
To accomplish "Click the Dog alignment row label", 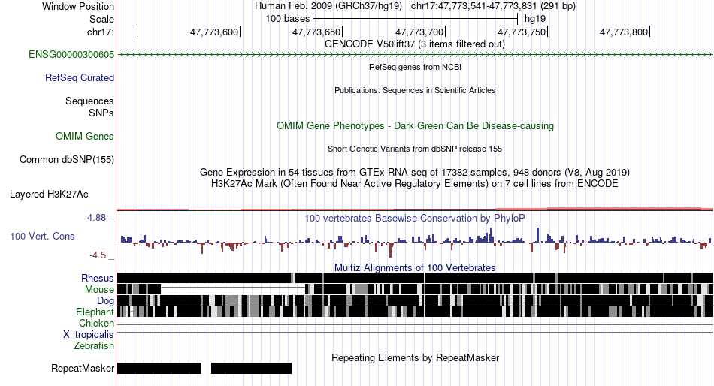I will coord(105,301).
